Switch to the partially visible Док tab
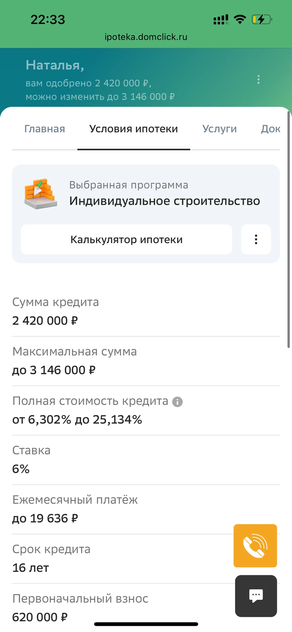This screenshot has width=292, height=632. click(270, 129)
